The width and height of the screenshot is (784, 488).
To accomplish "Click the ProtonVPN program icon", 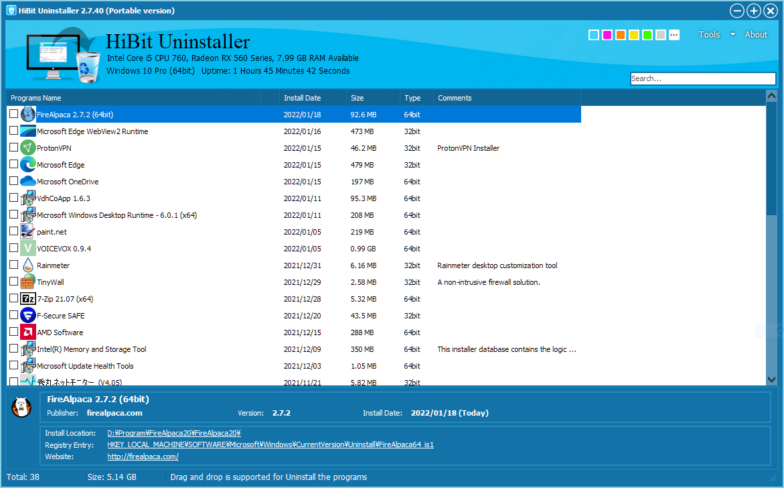I will [x=28, y=147].
